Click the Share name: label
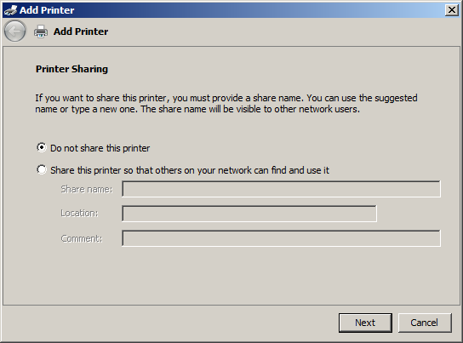 [87, 189]
